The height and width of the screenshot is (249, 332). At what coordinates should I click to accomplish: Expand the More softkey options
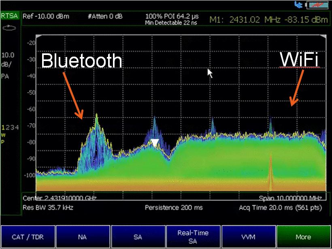(x=303, y=237)
